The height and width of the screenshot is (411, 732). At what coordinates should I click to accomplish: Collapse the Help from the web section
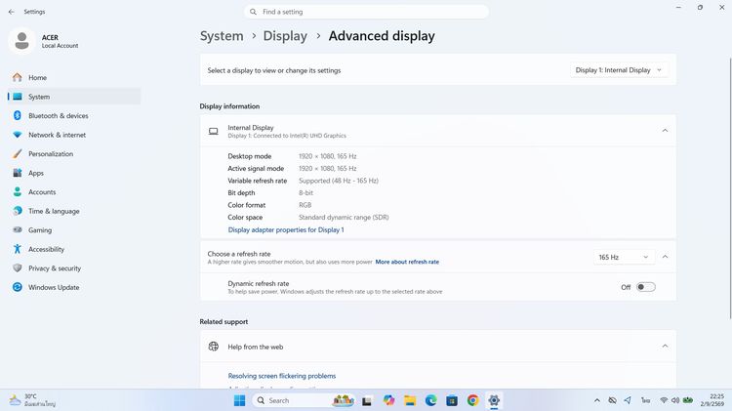point(665,347)
